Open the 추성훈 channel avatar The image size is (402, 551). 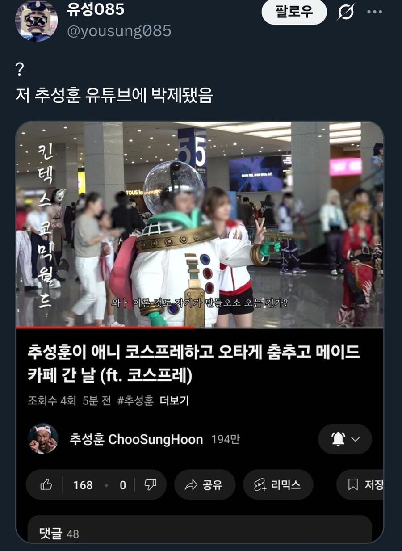(x=43, y=439)
